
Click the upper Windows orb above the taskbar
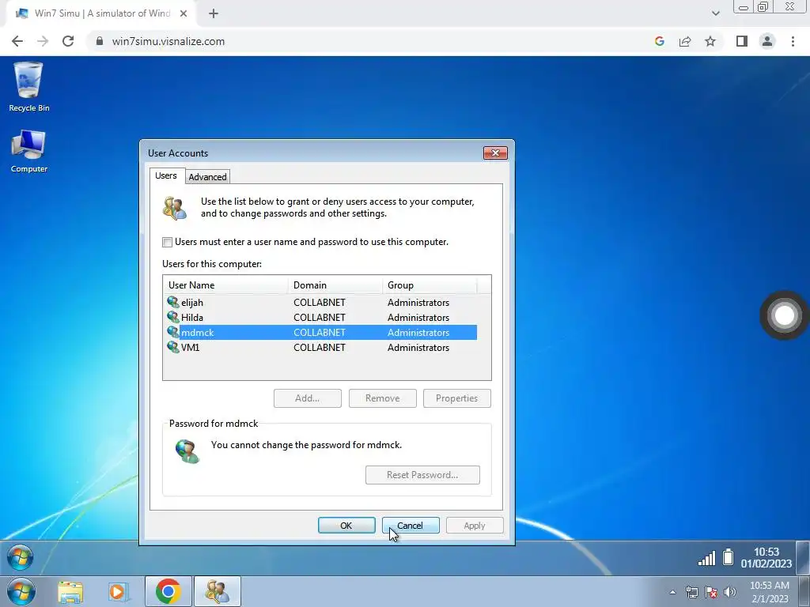[21, 558]
